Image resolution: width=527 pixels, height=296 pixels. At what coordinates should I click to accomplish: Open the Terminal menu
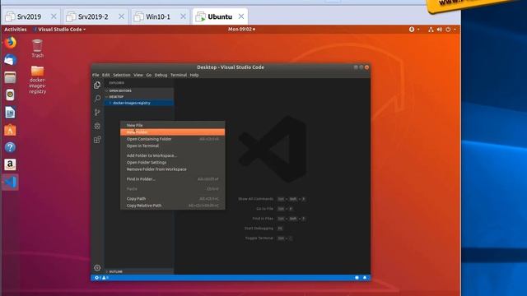179,75
